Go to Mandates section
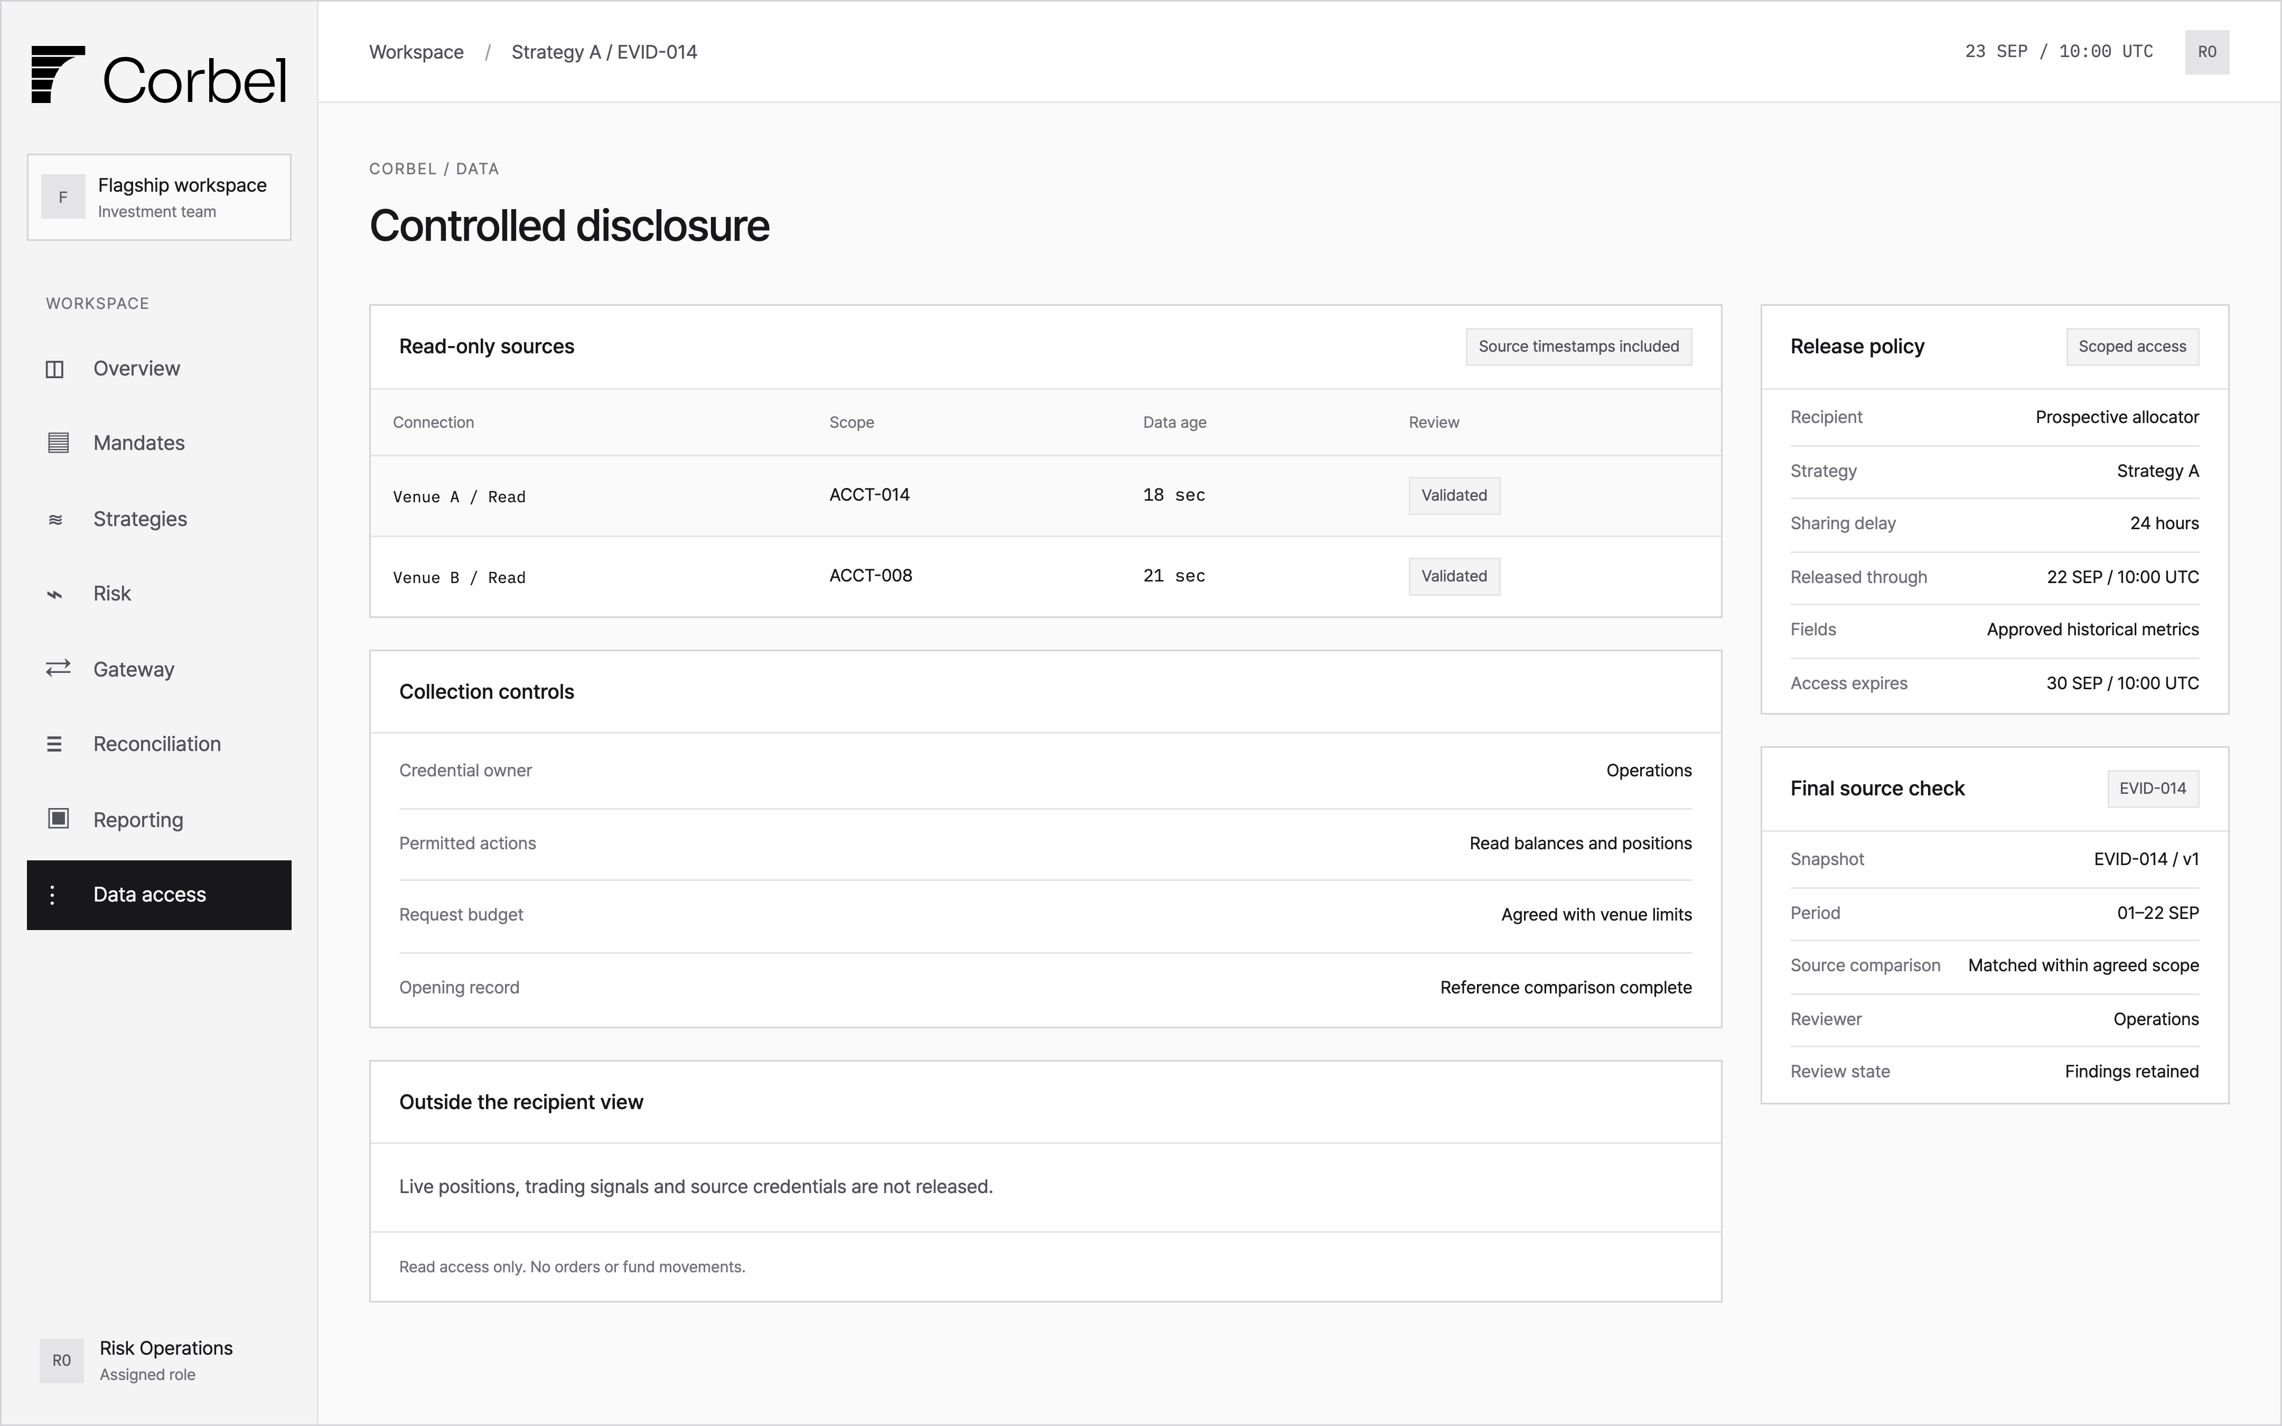The width and height of the screenshot is (2282, 1426). pyautogui.click(x=158, y=443)
